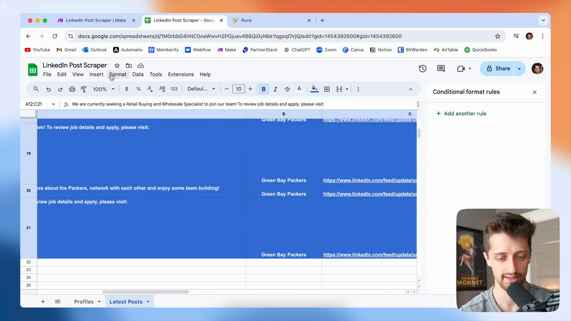Open the zoom 100% dropdown
Screen dimensions: 571x321
tap(103, 89)
